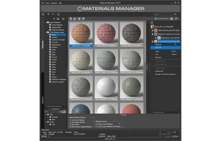
Task: Click the list view icon above material tree
Action: 152,22
